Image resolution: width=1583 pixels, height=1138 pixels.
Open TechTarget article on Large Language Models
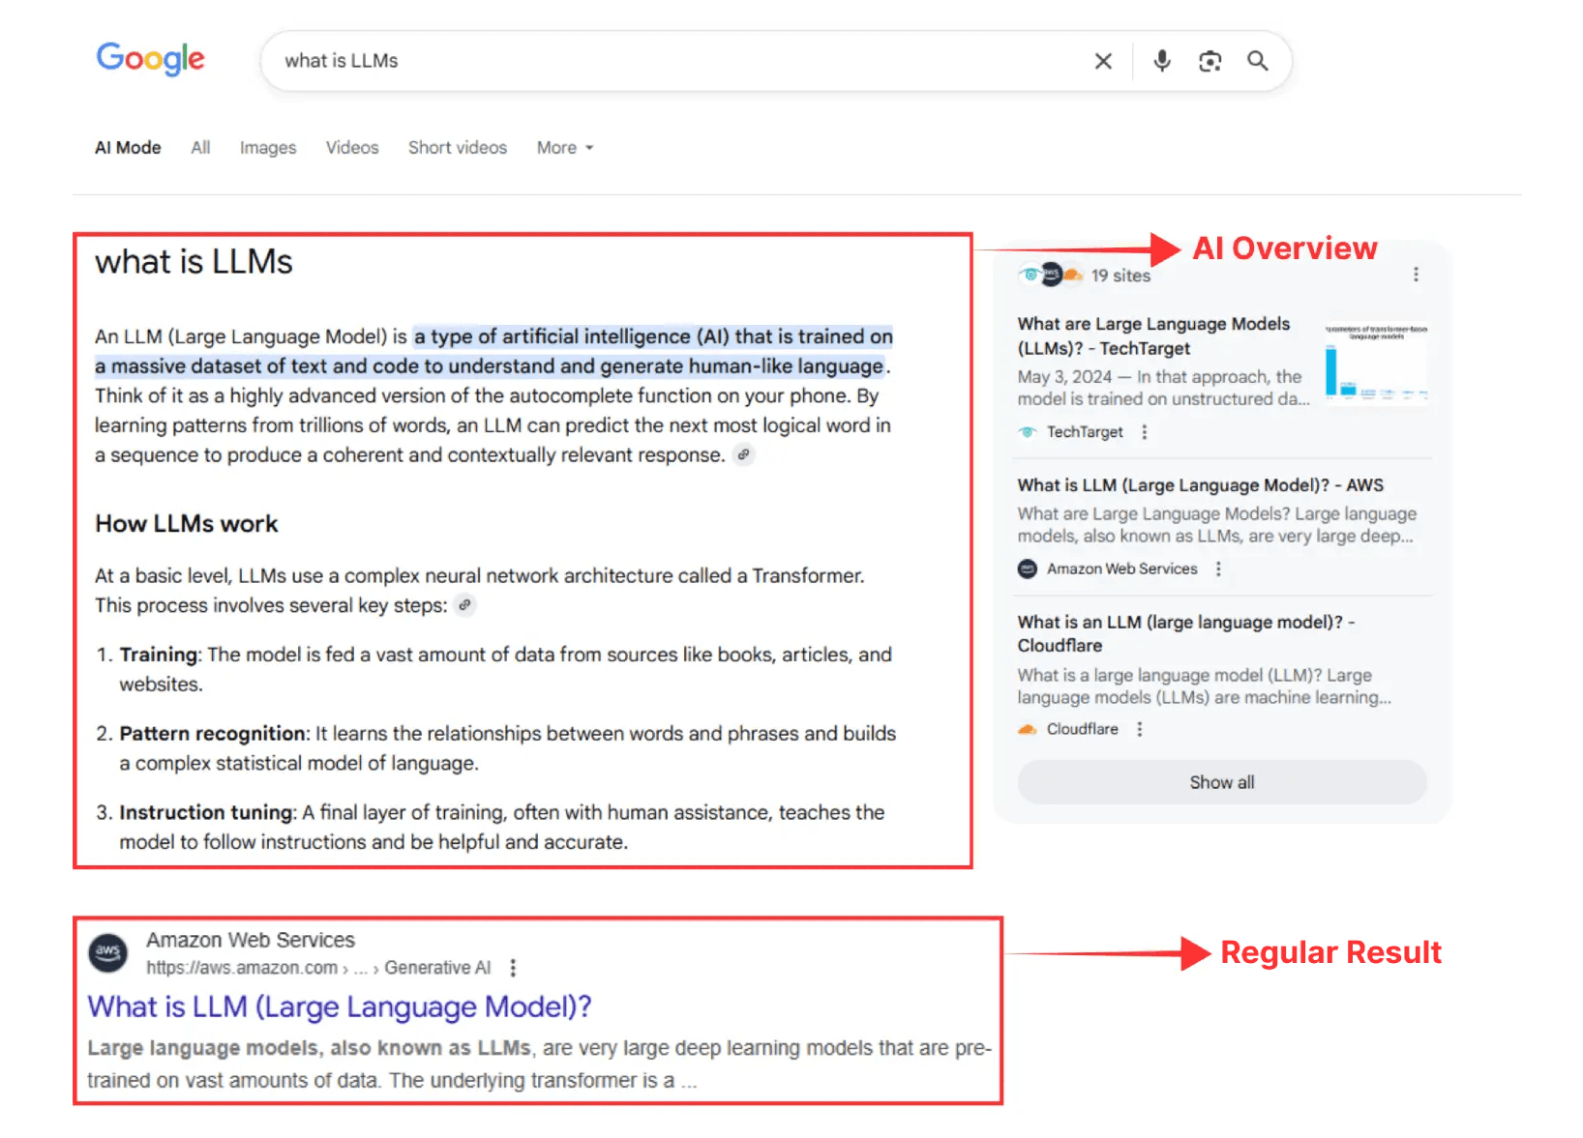(1153, 336)
